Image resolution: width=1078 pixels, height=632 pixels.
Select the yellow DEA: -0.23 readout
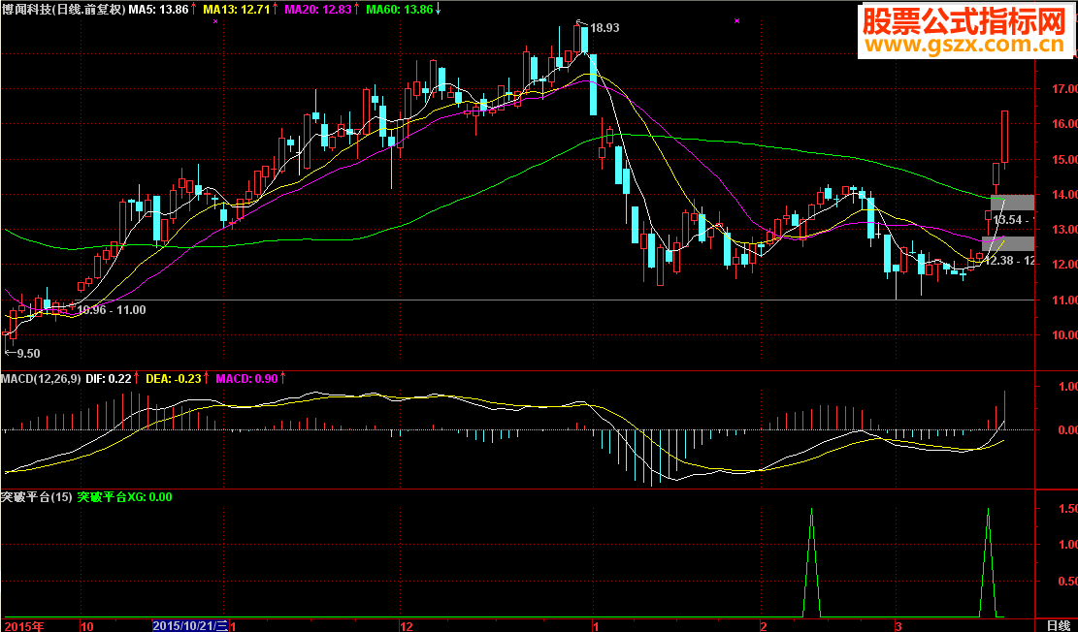click(174, 378)
